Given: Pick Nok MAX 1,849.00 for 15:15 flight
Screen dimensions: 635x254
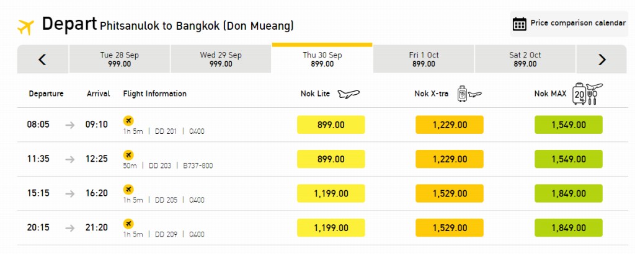Looking at the screenshot, I should 569,193.
